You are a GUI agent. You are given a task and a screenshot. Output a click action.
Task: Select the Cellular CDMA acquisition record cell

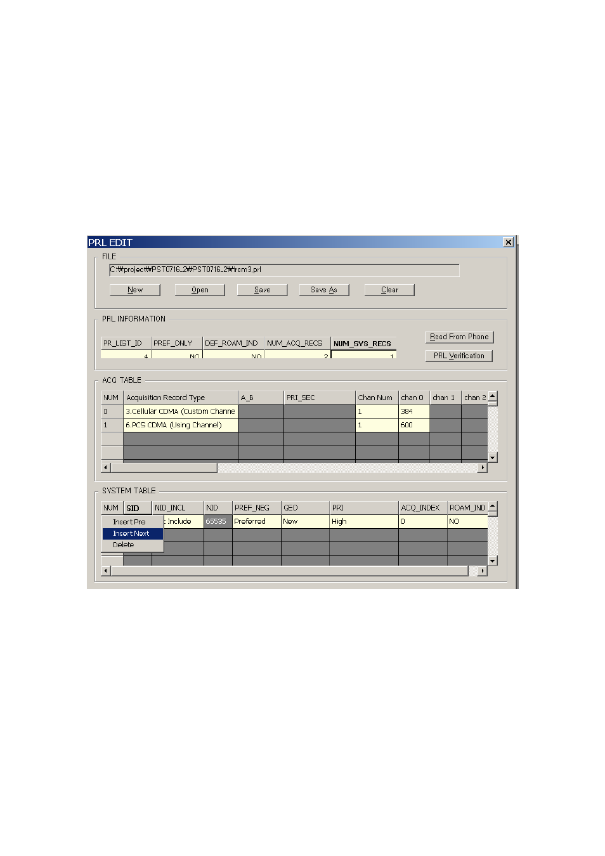[x=180, y=412]
